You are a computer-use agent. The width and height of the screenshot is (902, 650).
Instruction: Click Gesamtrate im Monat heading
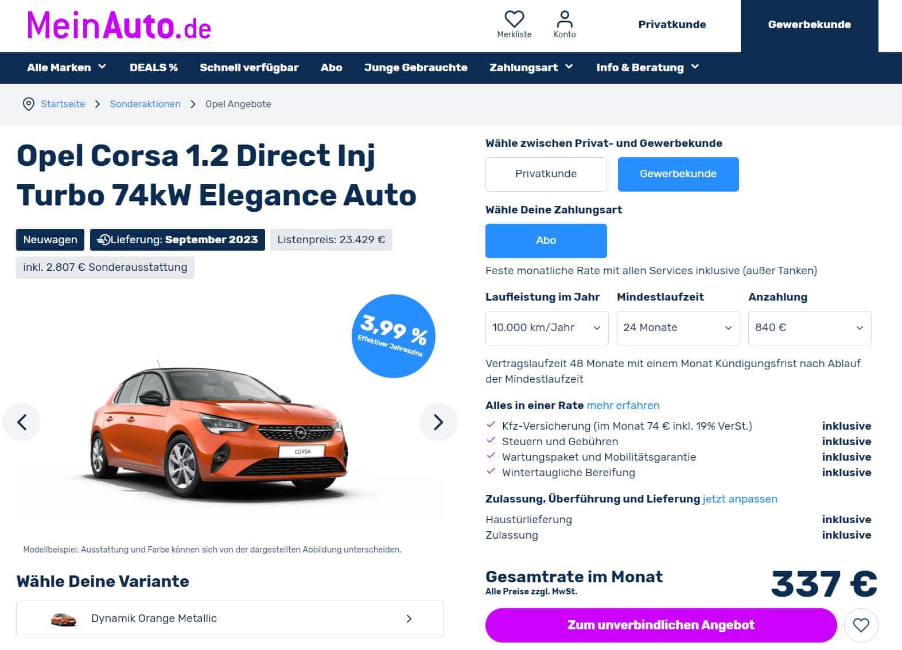click(574, 577)
